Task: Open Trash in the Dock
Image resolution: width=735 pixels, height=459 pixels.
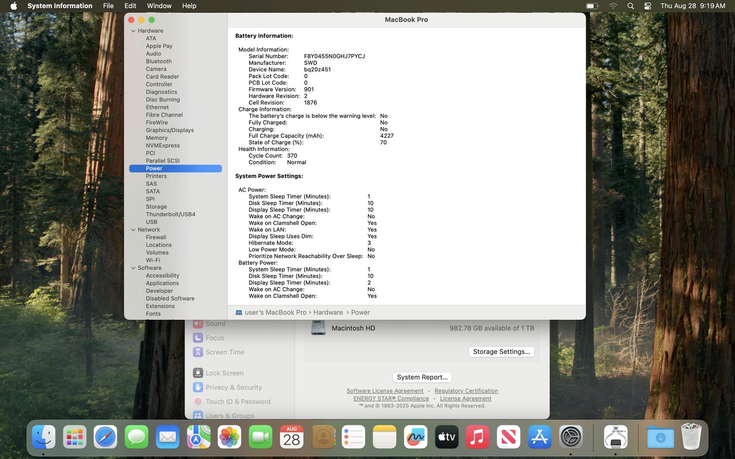Action: [691, 437]
